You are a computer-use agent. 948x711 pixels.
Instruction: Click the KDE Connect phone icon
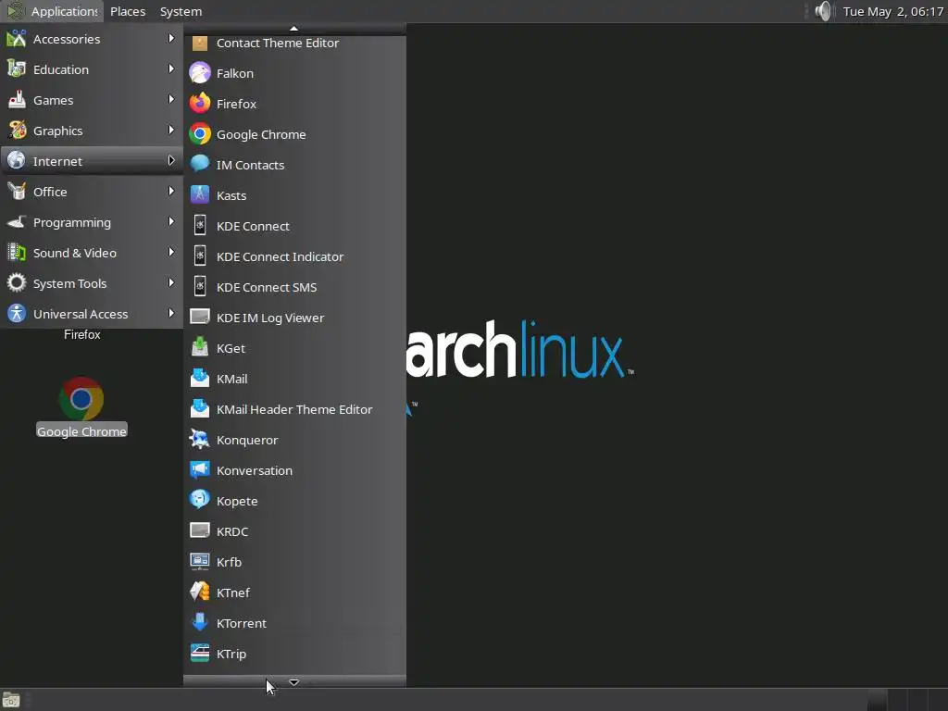(200, 226)
